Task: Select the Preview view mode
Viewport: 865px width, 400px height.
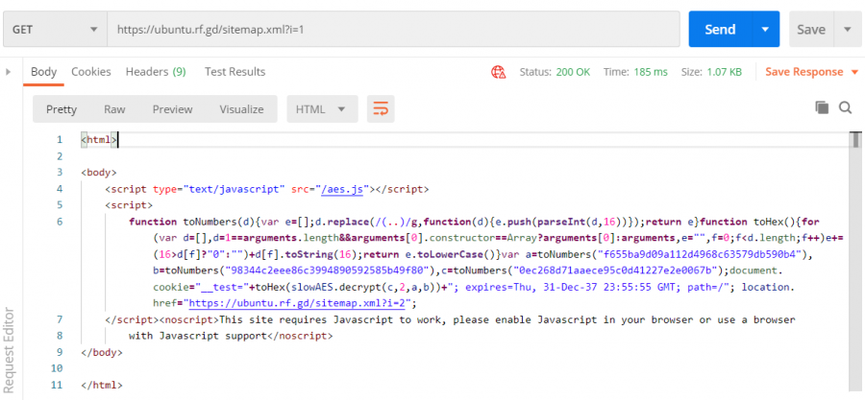Action: (172, 109)
